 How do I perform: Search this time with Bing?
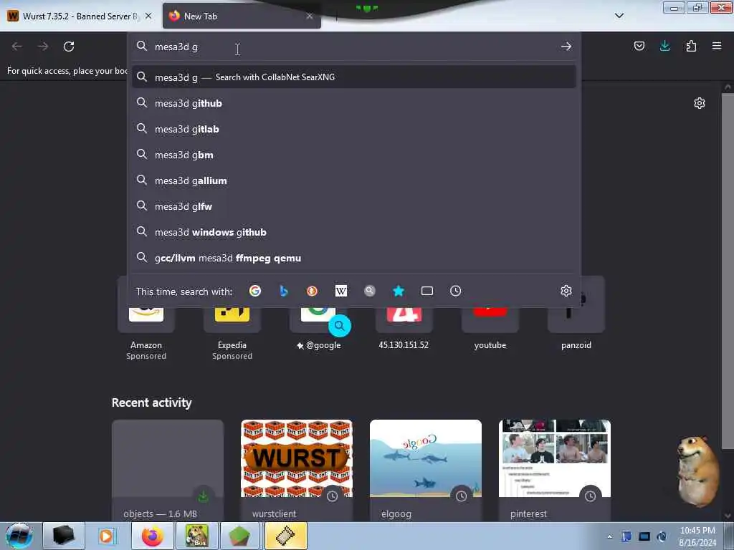click(x=284, y=291)
